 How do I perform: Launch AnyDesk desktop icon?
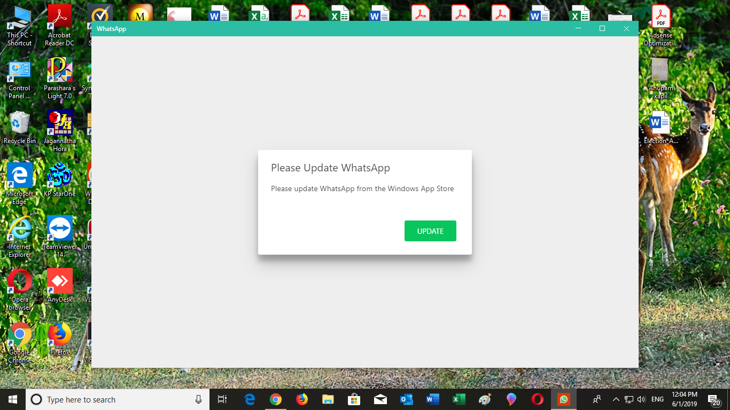pos(59,286)
